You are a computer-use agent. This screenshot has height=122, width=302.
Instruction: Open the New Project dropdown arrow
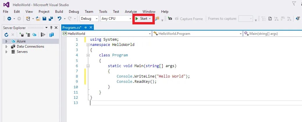coord(33,19)
